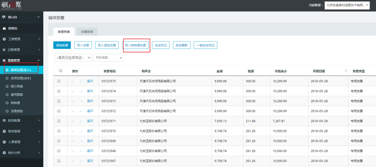
Task: Click circle icon beside 税神通 menu
Action: tap(7, 103)
